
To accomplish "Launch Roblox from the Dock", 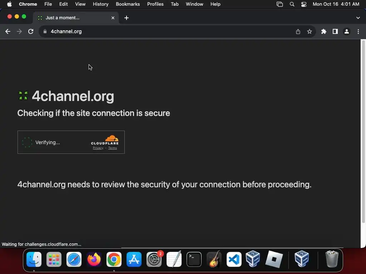I will pos(274,259).
